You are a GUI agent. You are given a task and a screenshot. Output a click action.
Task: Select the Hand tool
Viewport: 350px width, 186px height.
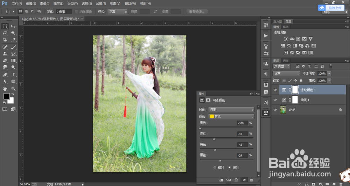click(5, 89)
